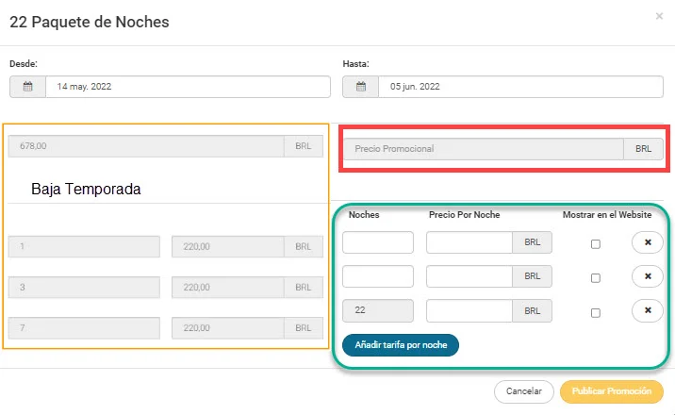The width and height of the screenshot is (675, 415).
Task: Delete the 22 nights rate row
Action: click(x=647, y=310)
